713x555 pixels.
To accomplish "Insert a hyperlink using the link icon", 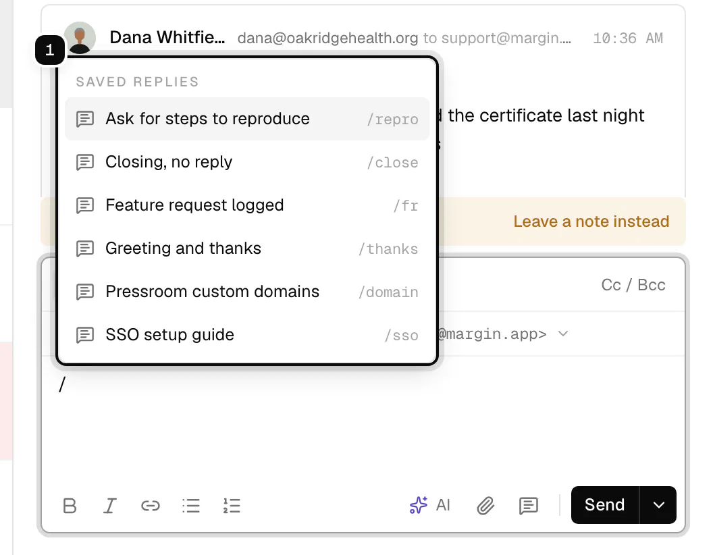I will (150, 506).
